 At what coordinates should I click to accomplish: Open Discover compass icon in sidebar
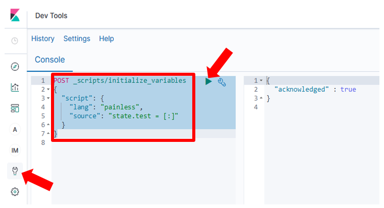click(15, 67)
